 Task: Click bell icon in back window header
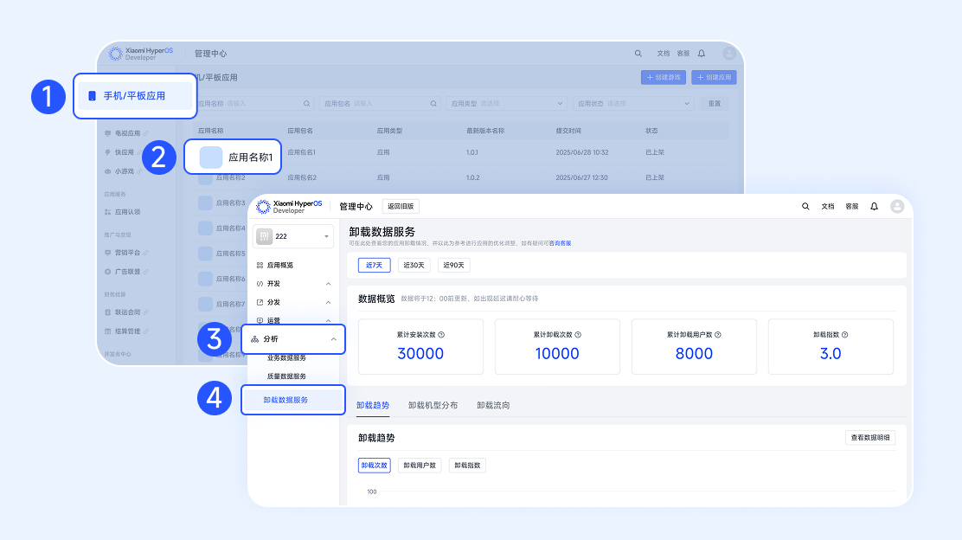702,54
